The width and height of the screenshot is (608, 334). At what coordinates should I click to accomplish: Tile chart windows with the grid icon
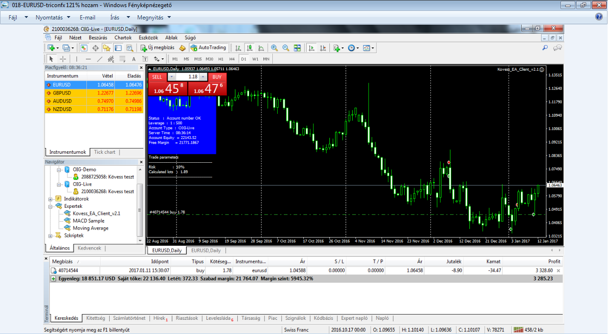coord(297,48)
